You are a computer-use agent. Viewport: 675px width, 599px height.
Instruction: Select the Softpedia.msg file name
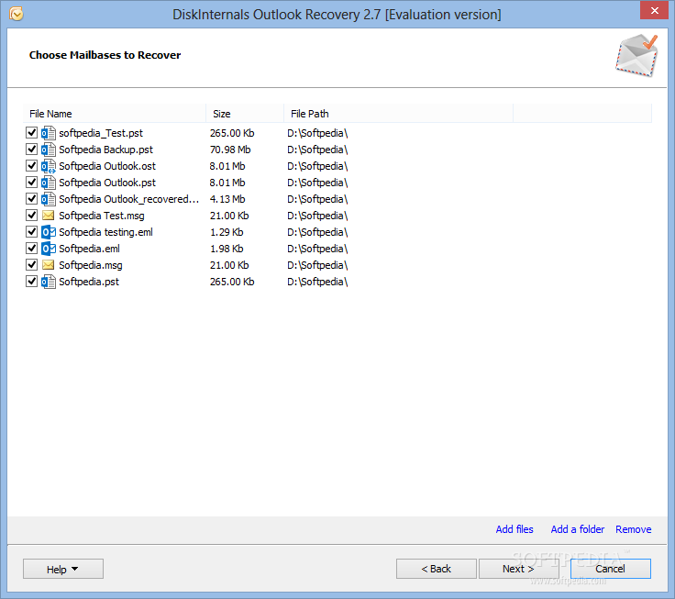coord(91,265)
